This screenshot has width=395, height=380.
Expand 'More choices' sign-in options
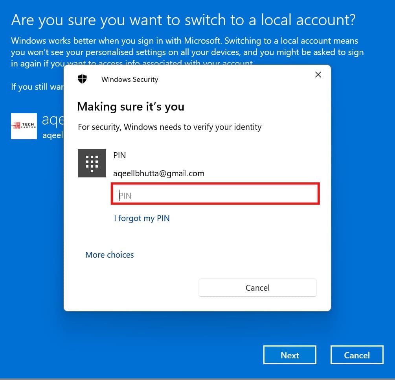pyautogui.click(x=110, y=255)
